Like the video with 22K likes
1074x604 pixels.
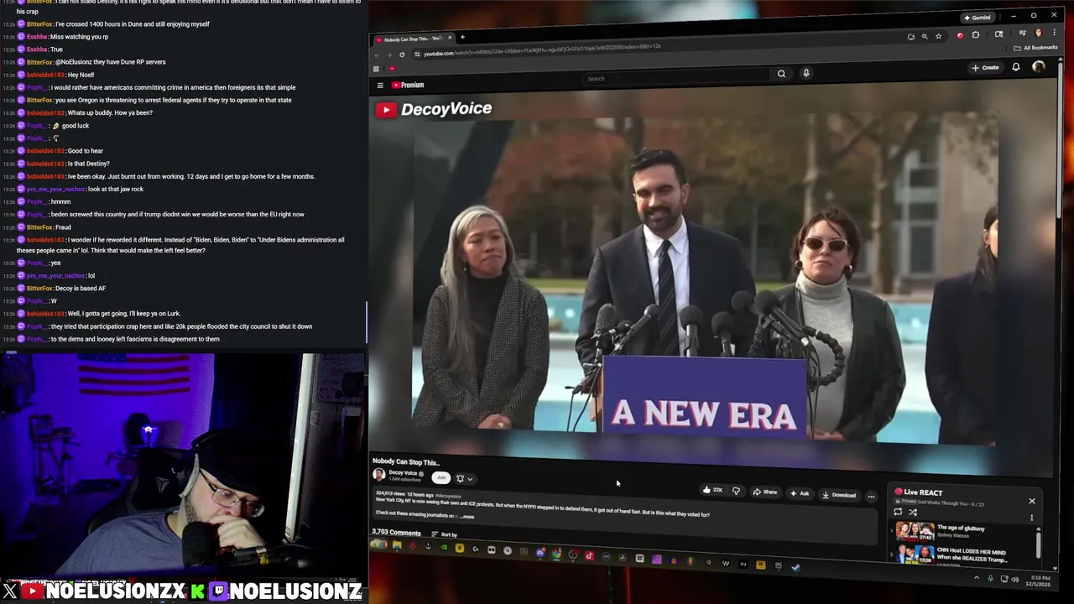tap(713, 491)
